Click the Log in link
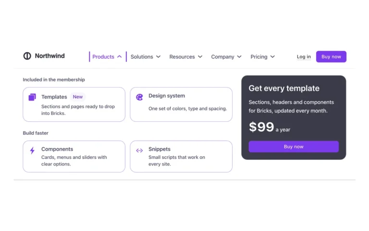This screenshot has width=369, height=231. [304, 57]
